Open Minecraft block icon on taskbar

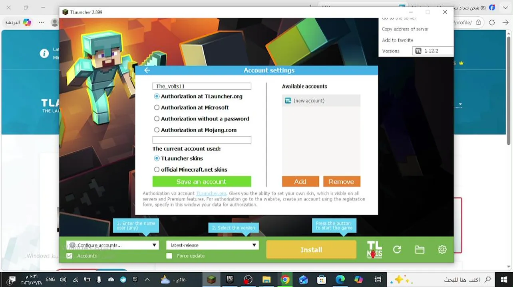coord(211,280)
